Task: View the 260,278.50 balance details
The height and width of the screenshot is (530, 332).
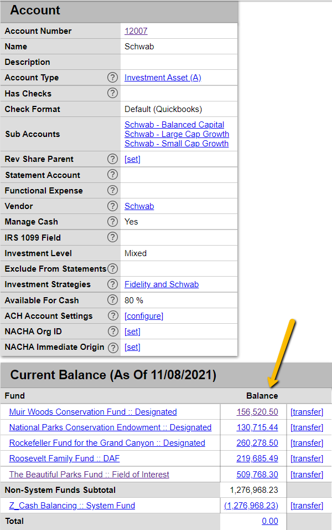Action: [x=257, y=443]
